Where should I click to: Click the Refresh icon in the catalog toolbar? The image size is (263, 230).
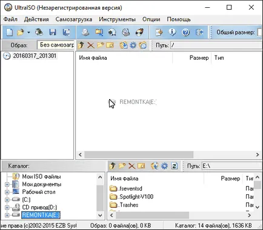point(174,166)
